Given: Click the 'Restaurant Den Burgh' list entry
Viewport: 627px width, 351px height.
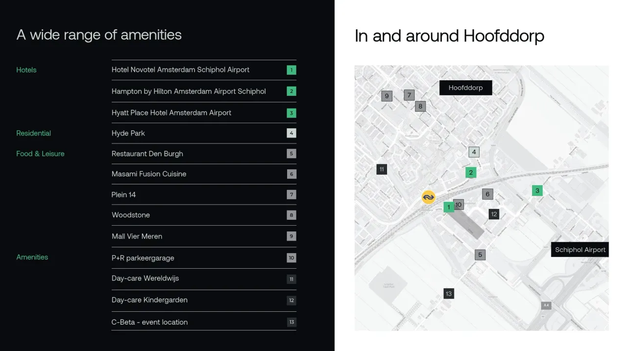Looking at the screenshot, I should coord(147,154).
